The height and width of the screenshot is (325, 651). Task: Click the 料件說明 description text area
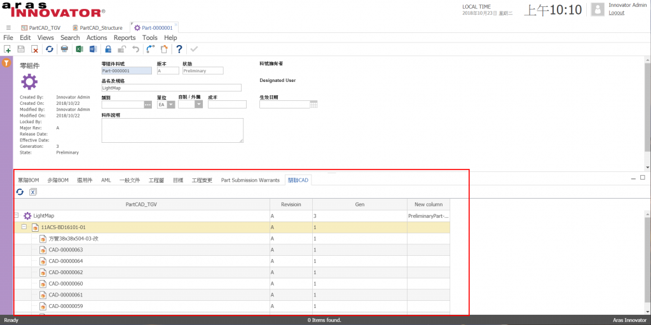tap(172, 130)
